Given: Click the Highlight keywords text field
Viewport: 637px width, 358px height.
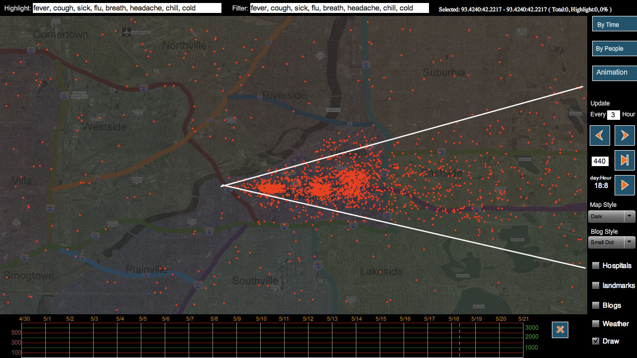Looking at the screenshot, I should tap(127, 8).
